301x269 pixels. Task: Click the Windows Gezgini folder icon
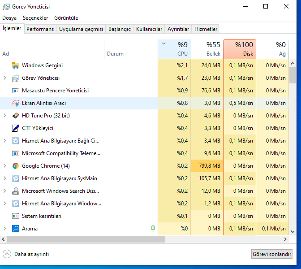16,65
